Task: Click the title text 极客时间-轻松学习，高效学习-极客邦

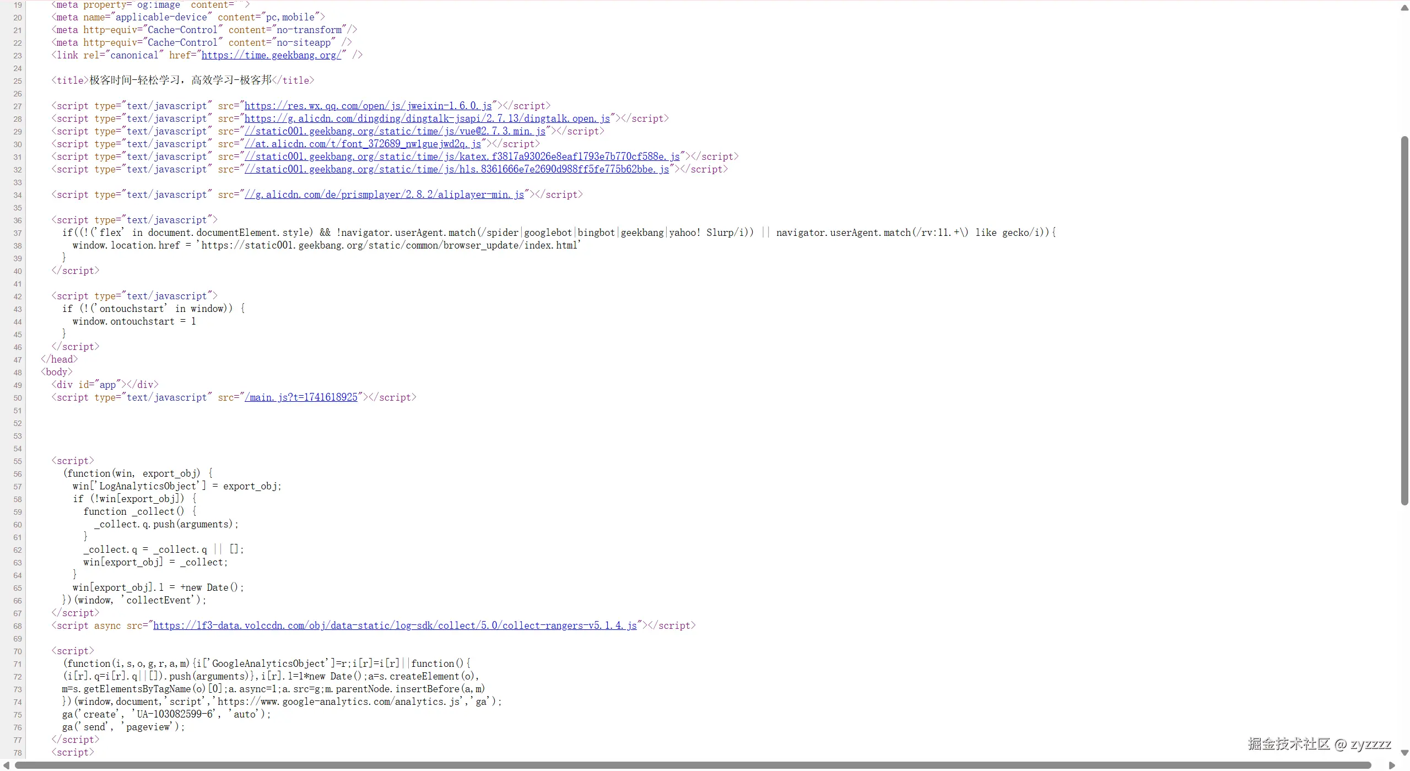Action: (x=181, y=80)
